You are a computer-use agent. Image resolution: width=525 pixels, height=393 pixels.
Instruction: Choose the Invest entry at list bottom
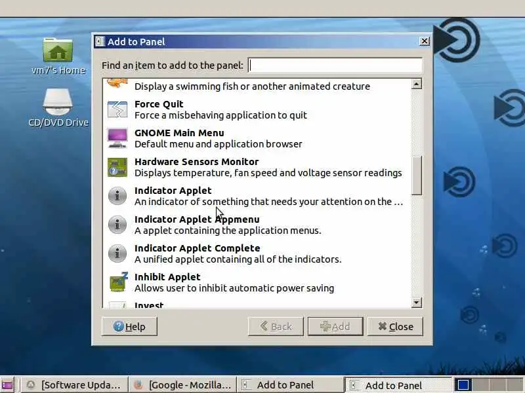coord(149,305)
